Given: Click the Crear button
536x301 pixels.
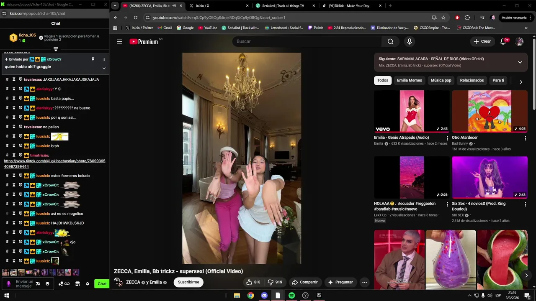Looking at the screenshot, I should tap(482, 41).
